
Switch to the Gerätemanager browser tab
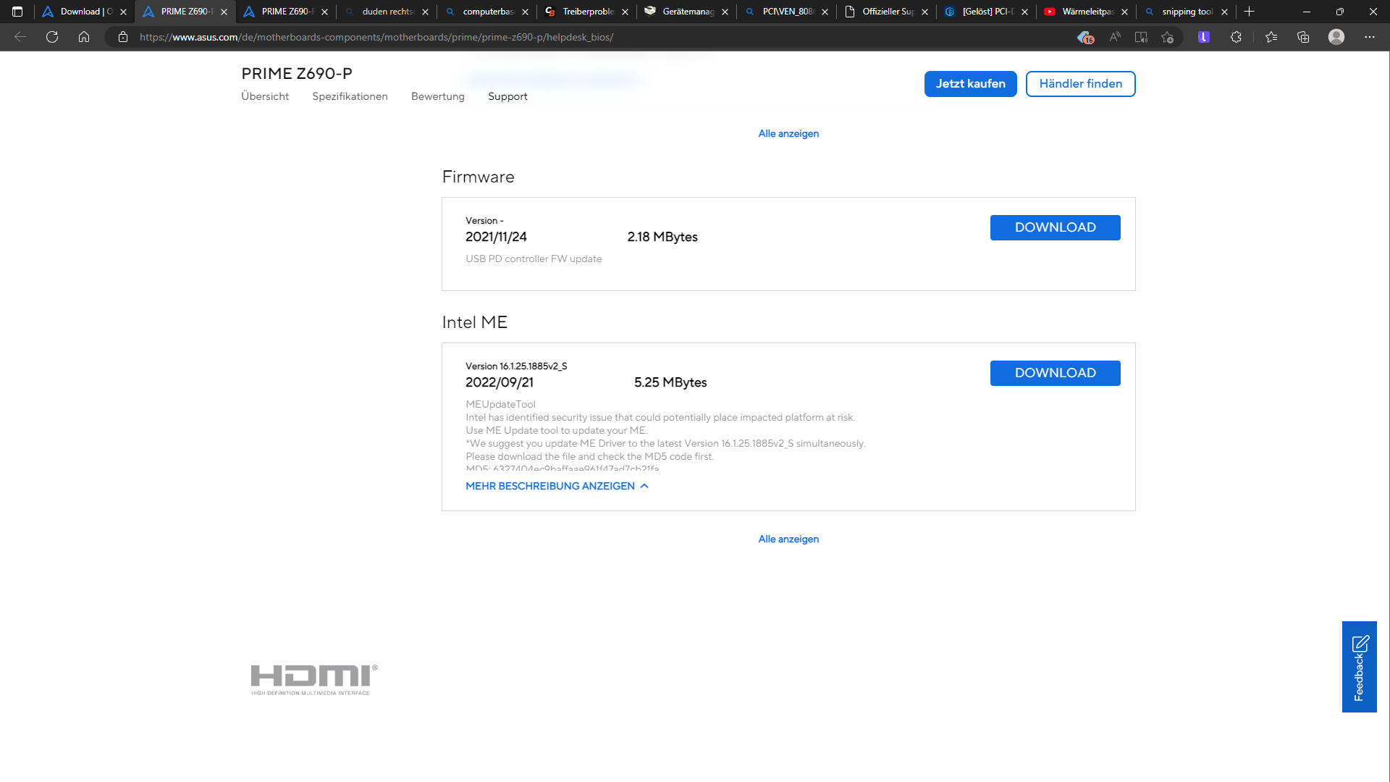pyautogui.click(x=686, y=12)
